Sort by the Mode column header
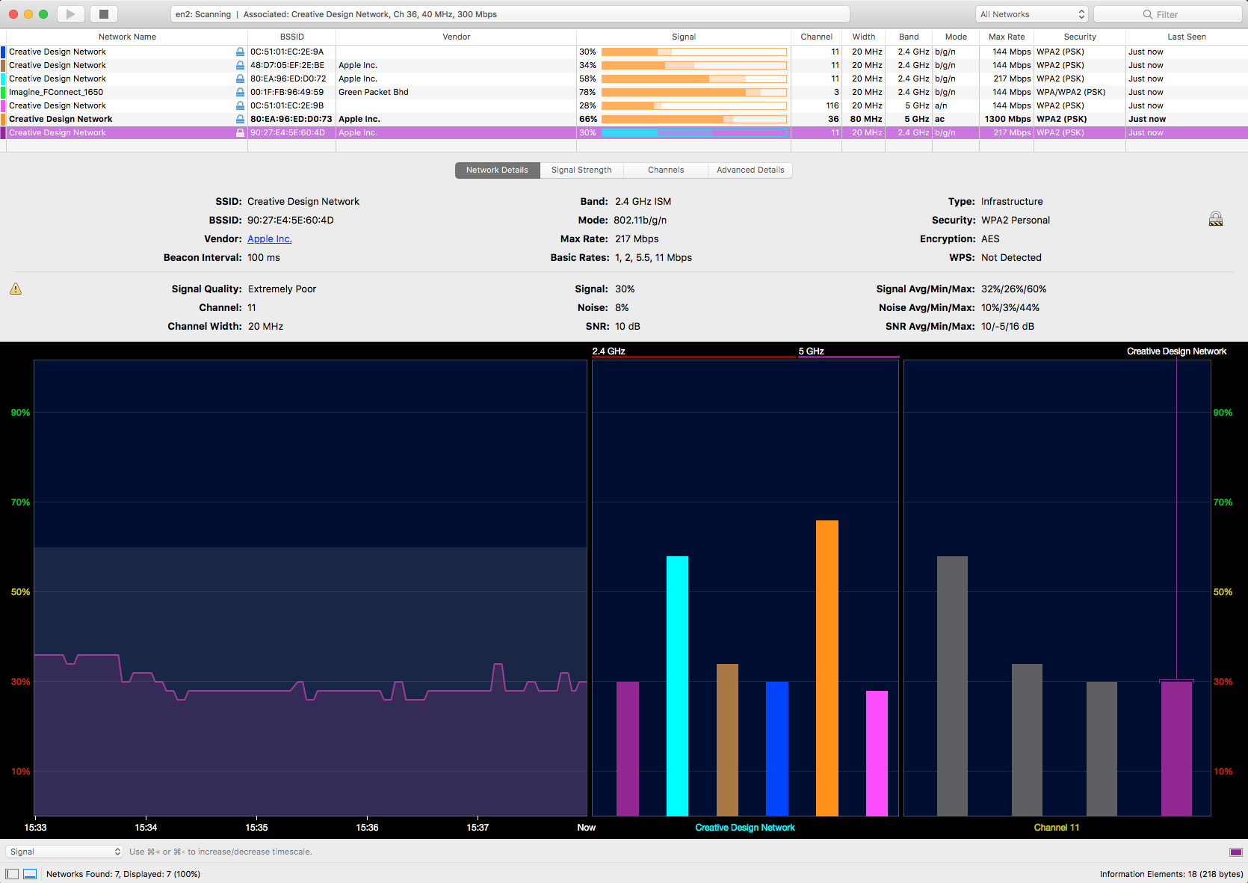The height and width of the screenshot is (883, 1248). [956, 37]
